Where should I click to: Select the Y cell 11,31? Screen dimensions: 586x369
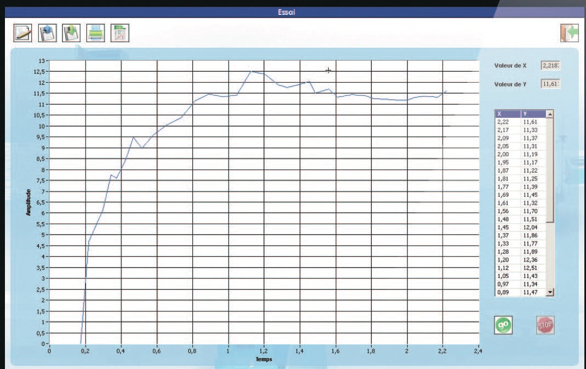[x=533, y=146]
